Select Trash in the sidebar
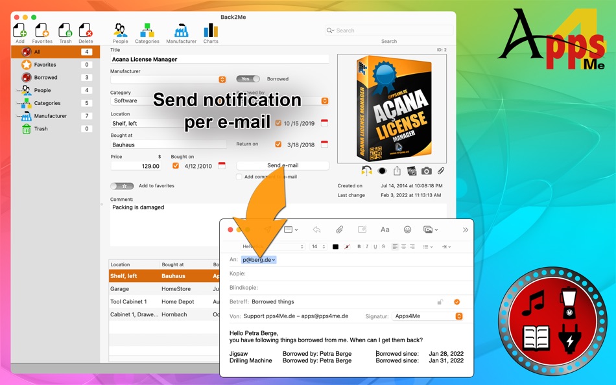This screenshot has width=616, height=385. click(x=55, y=129)
